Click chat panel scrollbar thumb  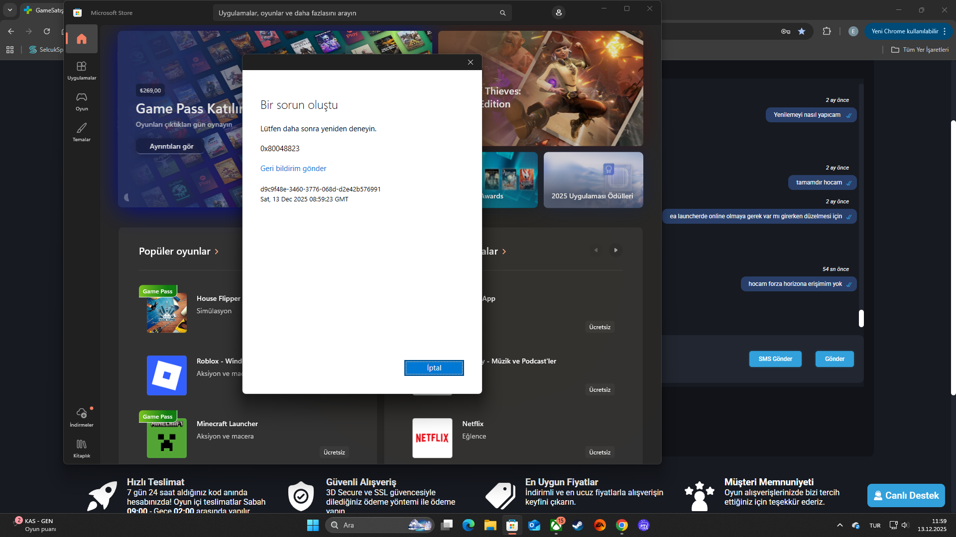click(x=861, y=318)
